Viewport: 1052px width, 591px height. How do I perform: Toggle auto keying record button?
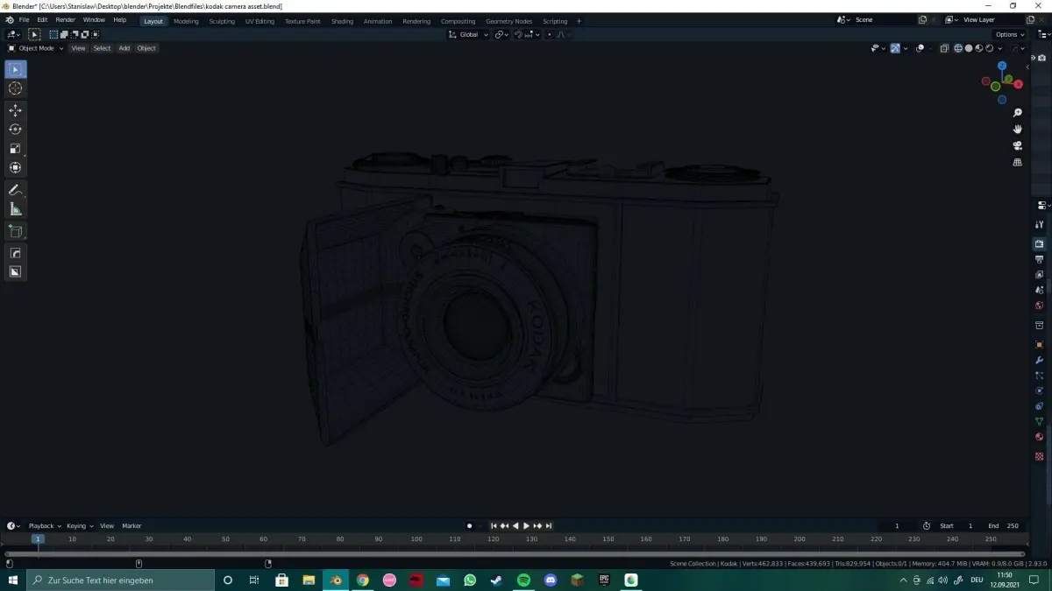coord(470,526)
